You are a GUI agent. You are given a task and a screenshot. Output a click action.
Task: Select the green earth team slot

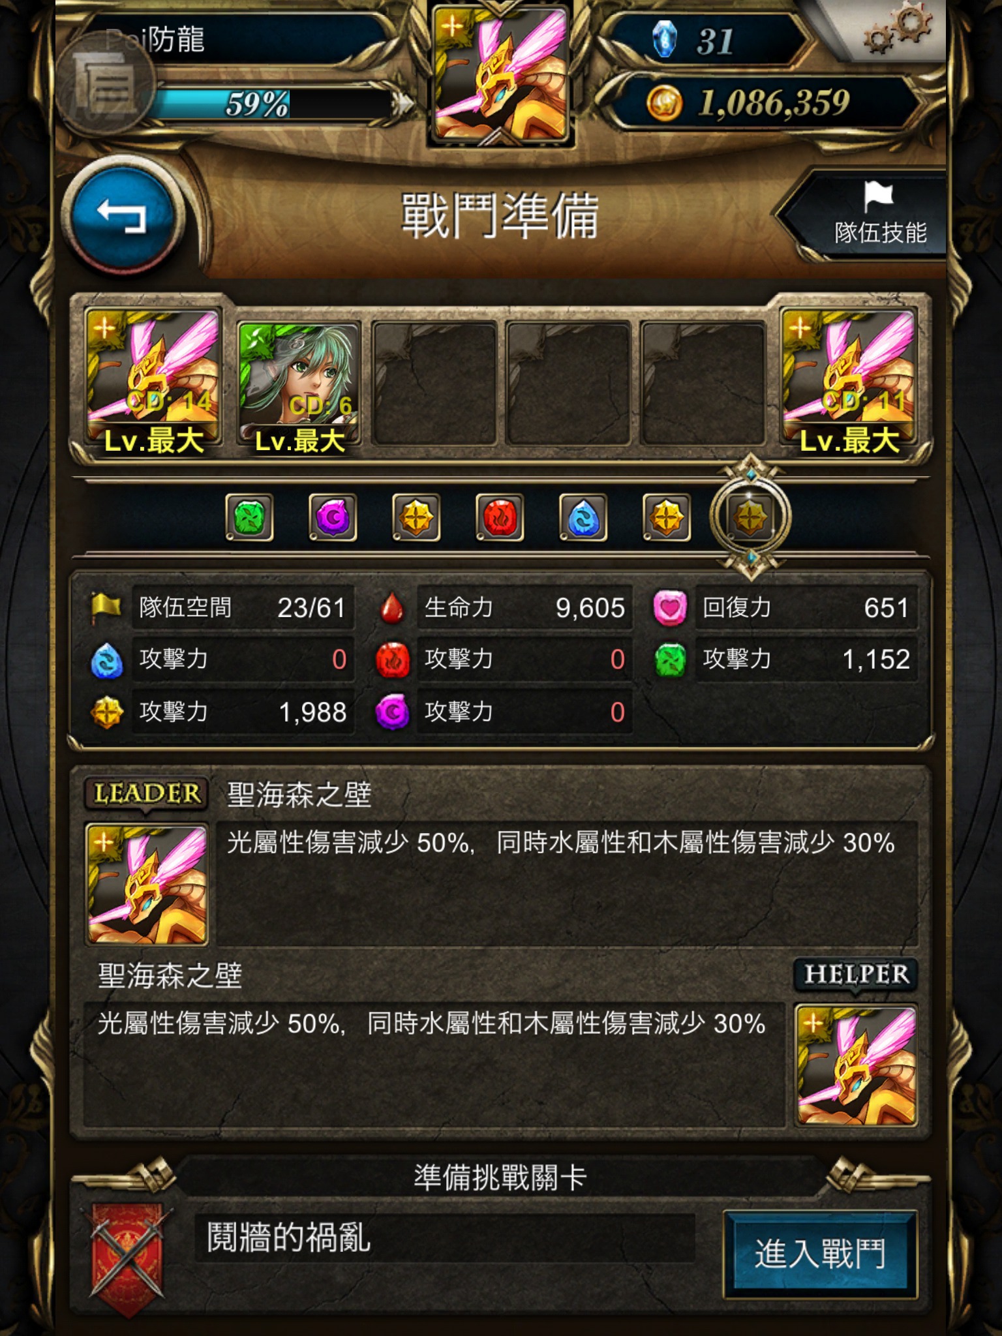pos(250,517)
